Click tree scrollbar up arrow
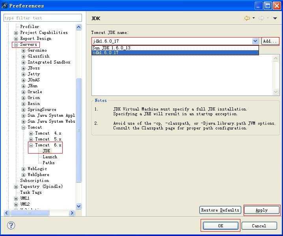This screenshot has width=283, height=236. click(79, 27)
